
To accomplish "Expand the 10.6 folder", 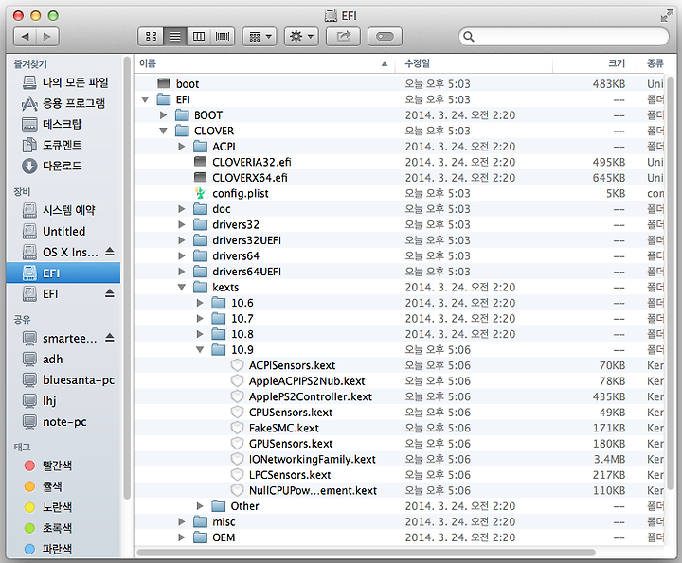I will point(200,303).
